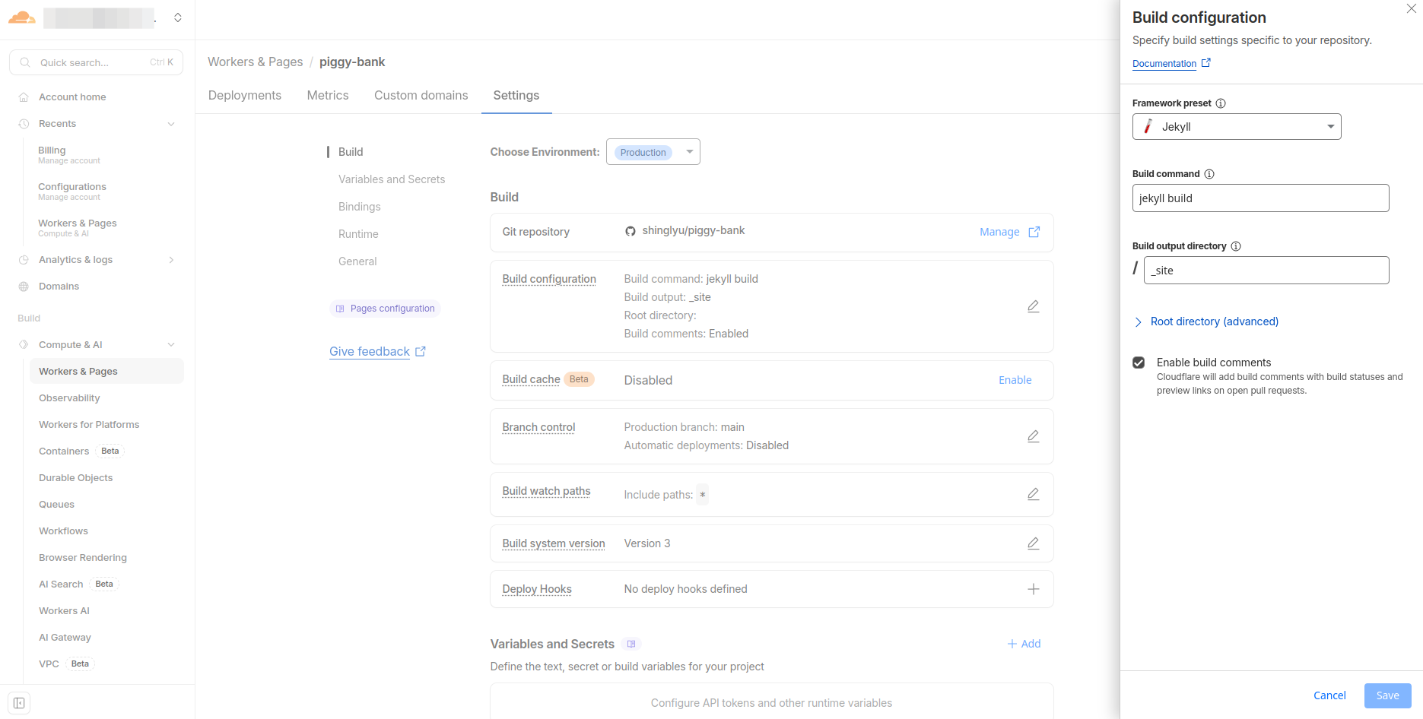Open Manage repository via external link icon
Viewport: 1423px width, 719px height.
(1033, 232)
